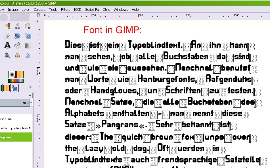The height and width of the screenshot is (168, 270).
Task: Select the Blur/Sharpen droplet tool
Action: 28,55
